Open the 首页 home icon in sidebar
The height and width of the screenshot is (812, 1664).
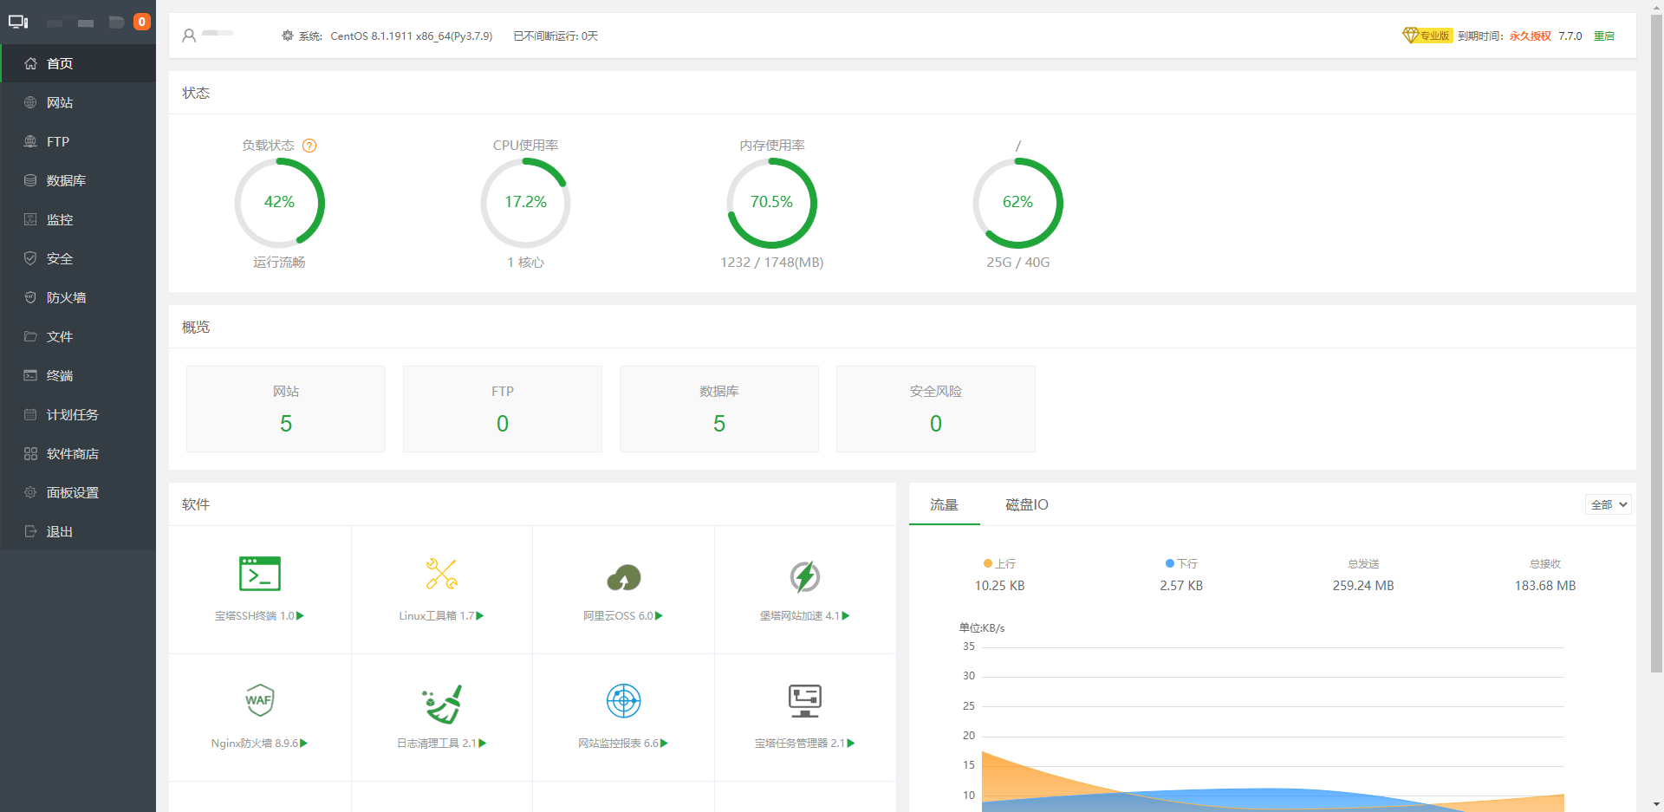click(x=30, y=63)
